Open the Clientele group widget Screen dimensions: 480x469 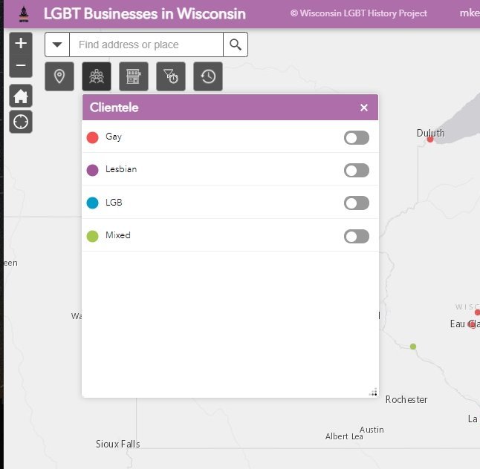pos(97,76)
